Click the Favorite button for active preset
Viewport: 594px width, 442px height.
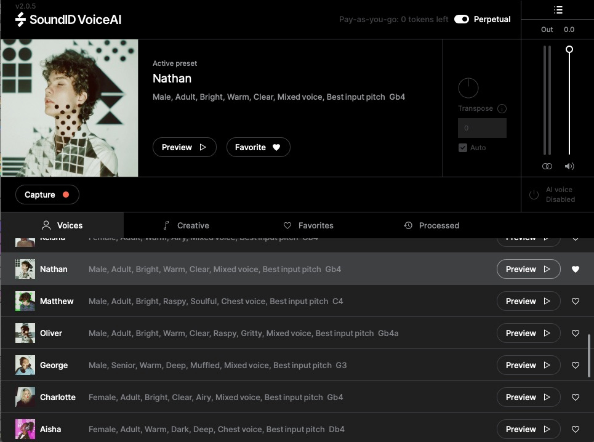click(259, 147)
